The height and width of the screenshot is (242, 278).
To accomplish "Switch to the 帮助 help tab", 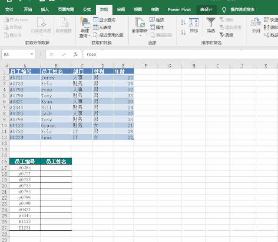I will point(155,10).
